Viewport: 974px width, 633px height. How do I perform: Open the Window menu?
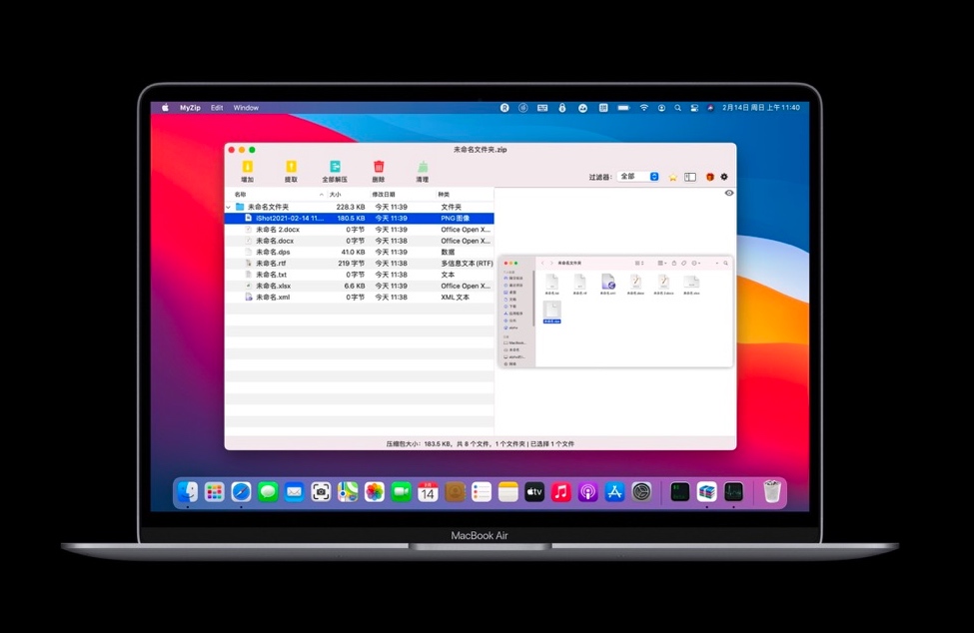pyautogui.click(x=245, y=108)
